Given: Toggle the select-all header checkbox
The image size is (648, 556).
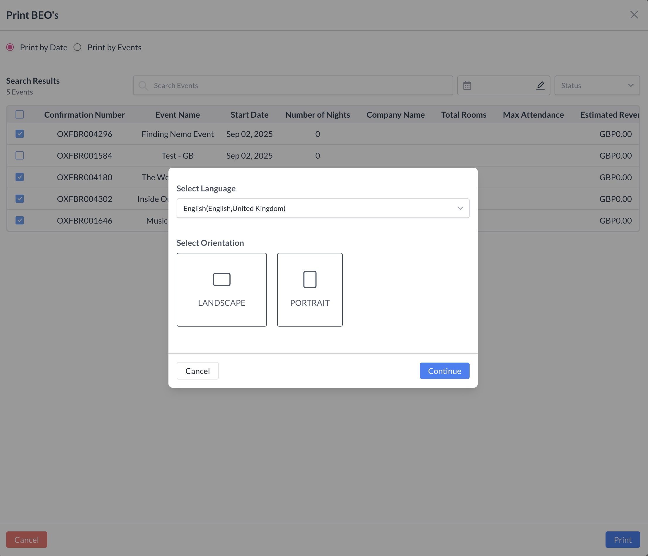Looking at the screenshot, I should 20,115.
